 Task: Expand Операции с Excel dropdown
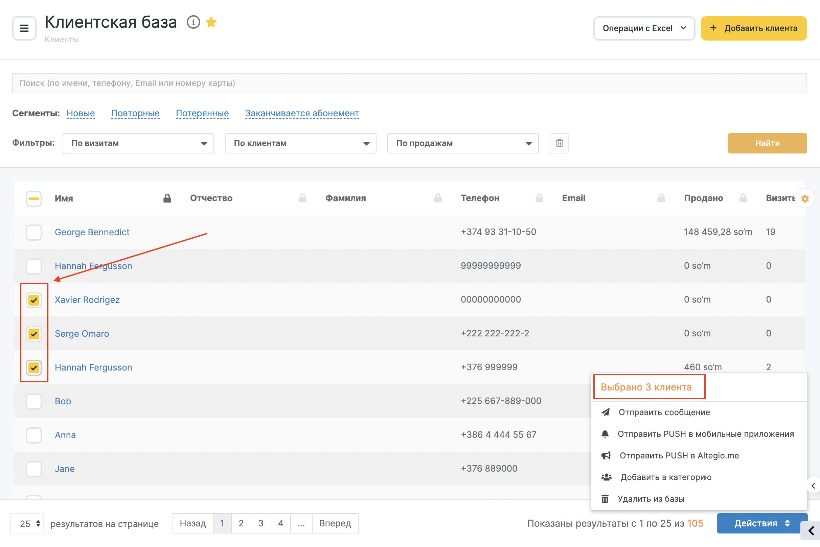(644, 28)
